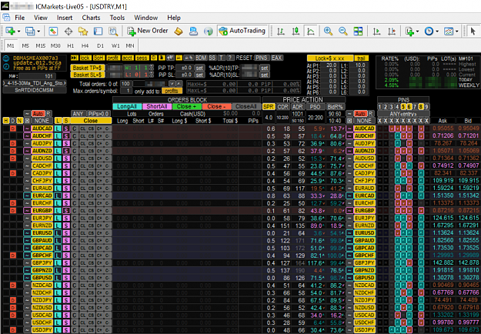Select the M15 timeframe tab
The height and width of the screenshot is (334, 481).
tap(41, 45)
